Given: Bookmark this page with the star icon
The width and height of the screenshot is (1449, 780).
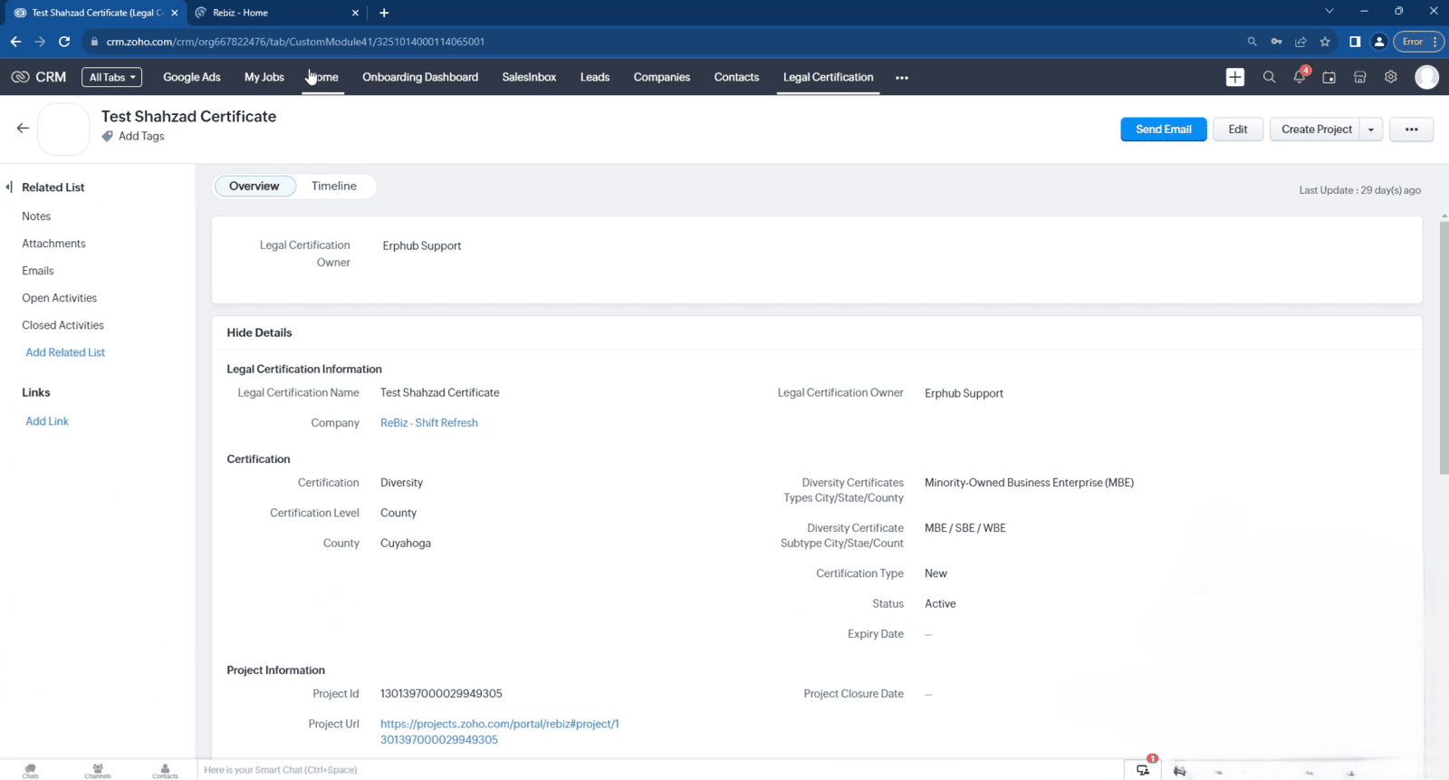Looking at the screenshot, I should tap(1325, 42).
